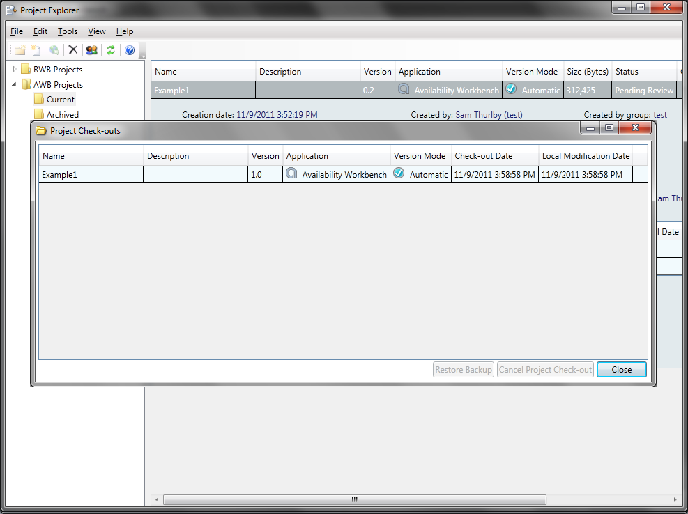Open help via blue question icon
The image size is (688, 514).
click(129, 50)
